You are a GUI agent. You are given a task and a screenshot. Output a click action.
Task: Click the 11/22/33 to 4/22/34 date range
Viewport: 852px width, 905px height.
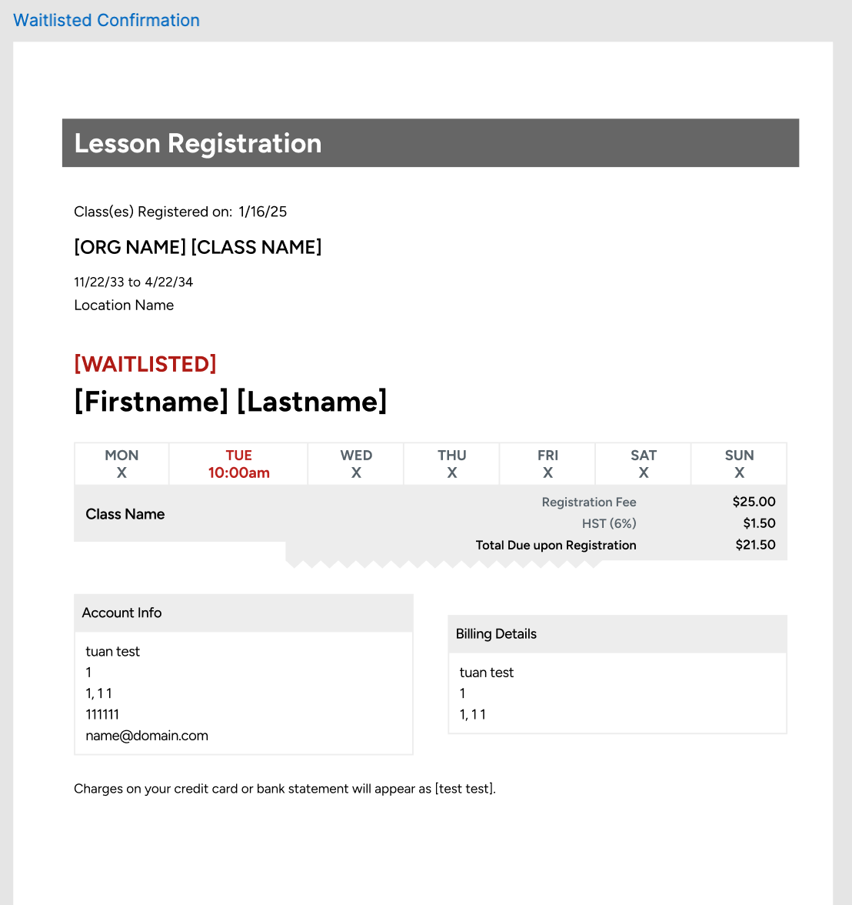click(x=133, y=282)
